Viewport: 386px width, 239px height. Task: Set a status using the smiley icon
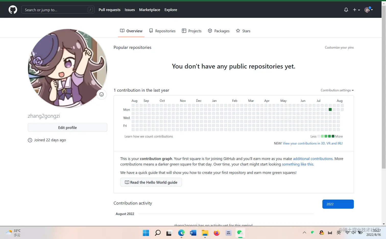[101, 94]
